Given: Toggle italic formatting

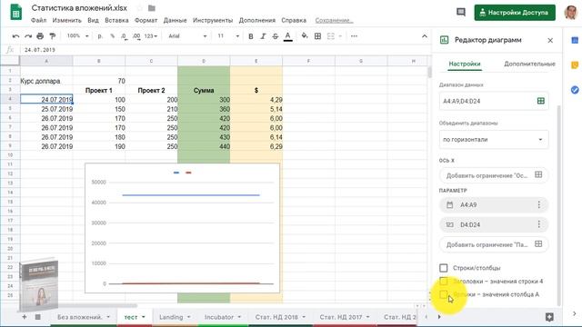Looking at the screenshot, I should (263, 36).
